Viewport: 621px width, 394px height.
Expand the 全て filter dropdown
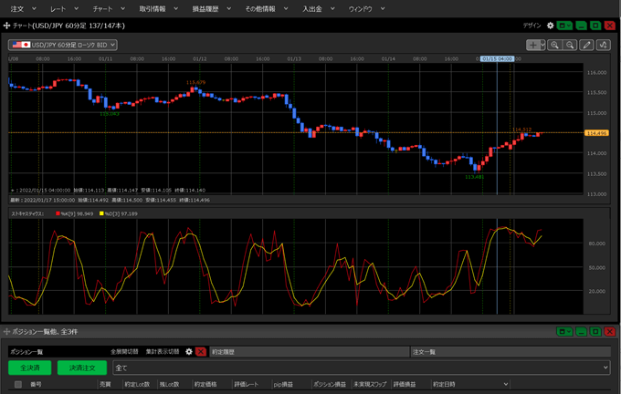605,368
